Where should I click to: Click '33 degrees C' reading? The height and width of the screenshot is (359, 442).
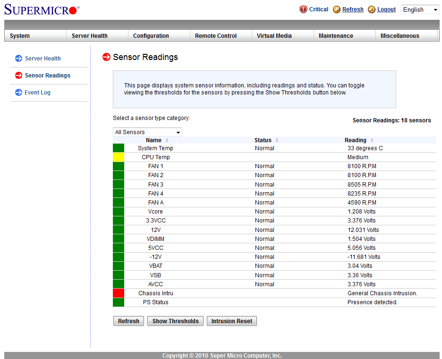[365, 148]
